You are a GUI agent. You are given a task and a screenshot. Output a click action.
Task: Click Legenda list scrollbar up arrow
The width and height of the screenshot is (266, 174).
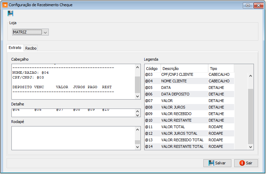(250, 76)
